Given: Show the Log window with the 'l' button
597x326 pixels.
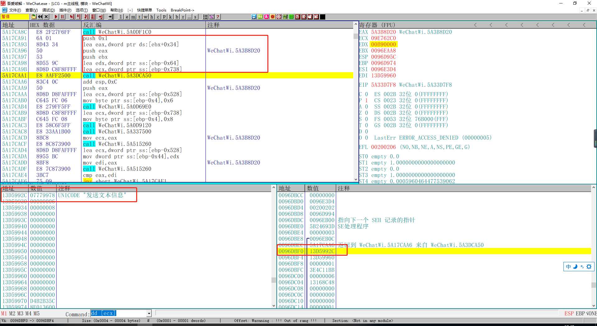Looking at the screenshot, I should point(121,17).
